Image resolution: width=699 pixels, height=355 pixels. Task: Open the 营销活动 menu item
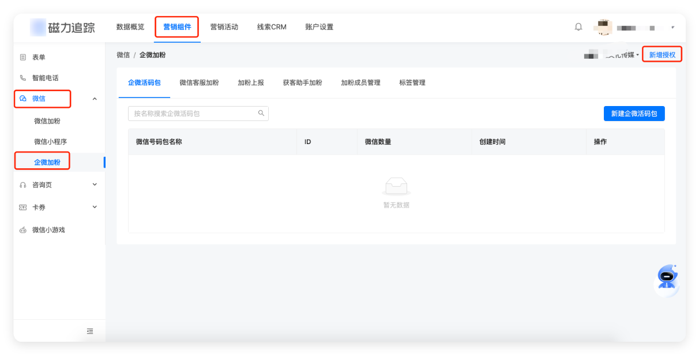tap(224, 27)
